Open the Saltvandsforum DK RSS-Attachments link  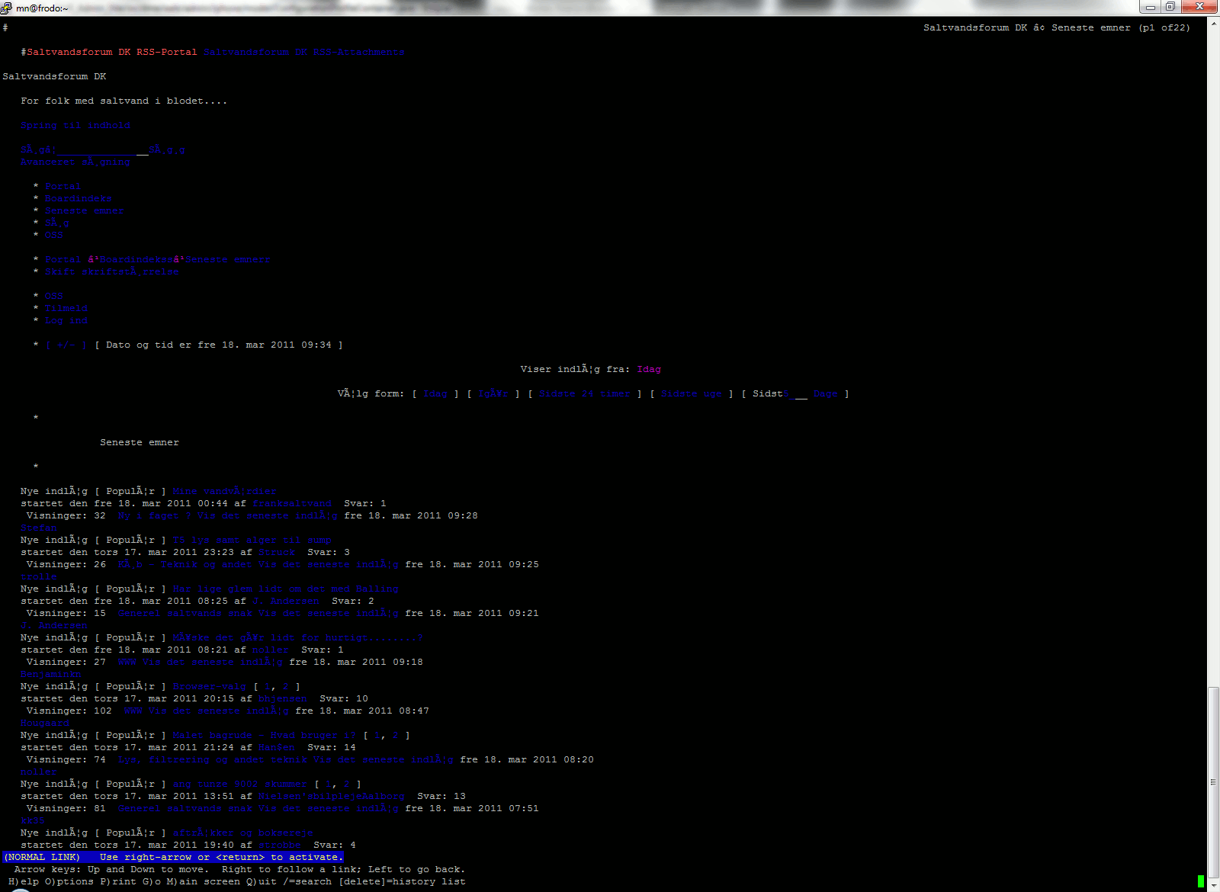pyautogui.click(x=303, y=53)
